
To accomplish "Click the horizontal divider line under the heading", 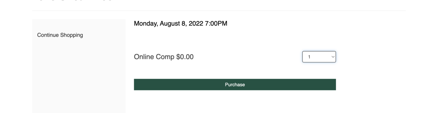I will (x=219, y=11).
